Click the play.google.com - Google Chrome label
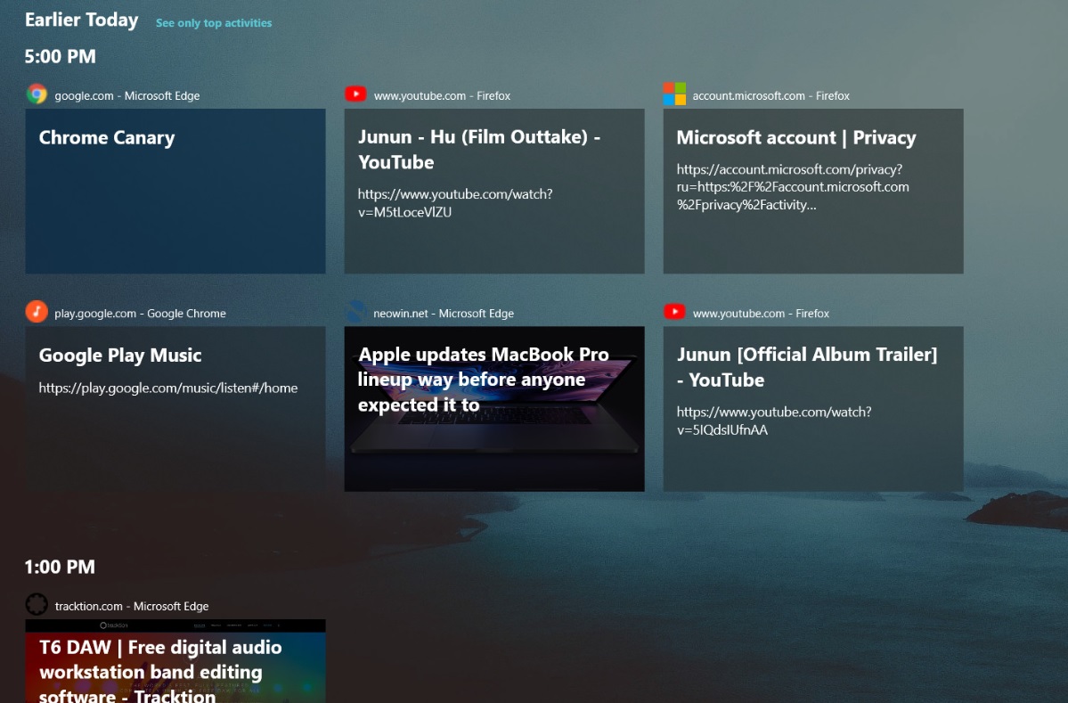 point(141,314)
